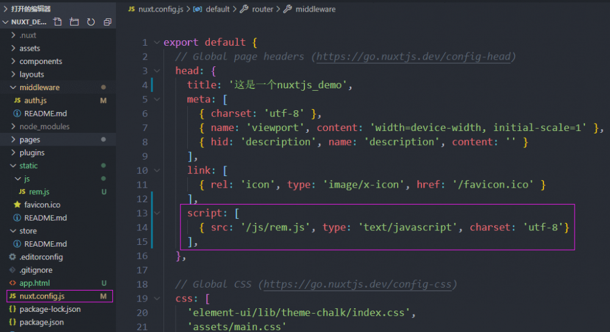Collapse the middleware folder
Viewport: 610px width, 332px height.
click(x=13, y=87)
